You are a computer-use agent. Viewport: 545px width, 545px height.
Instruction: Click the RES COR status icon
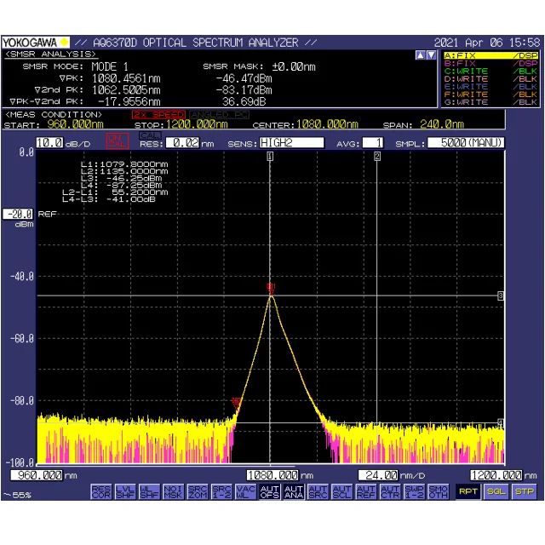click(x=101, y=491)
